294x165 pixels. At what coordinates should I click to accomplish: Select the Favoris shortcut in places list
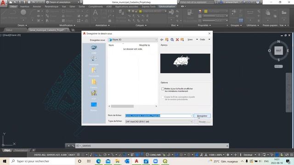click(x=94, y=83)
